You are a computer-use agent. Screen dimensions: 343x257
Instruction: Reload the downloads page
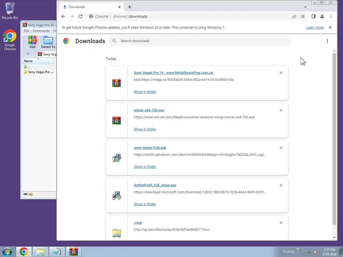[x=80, y=16]
